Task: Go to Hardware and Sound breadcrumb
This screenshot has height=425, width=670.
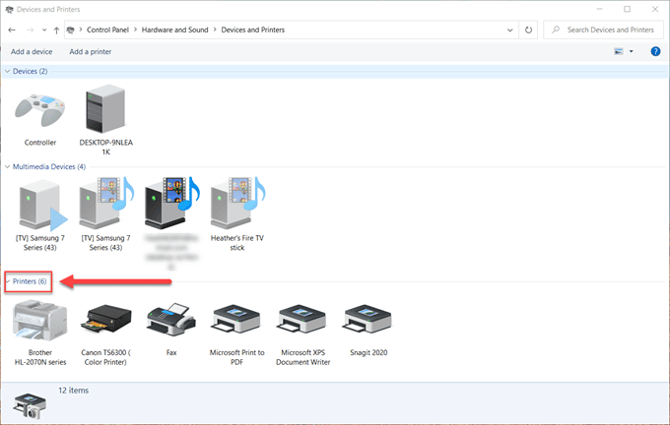Action: pyautogui.click(x=174, y=30)
